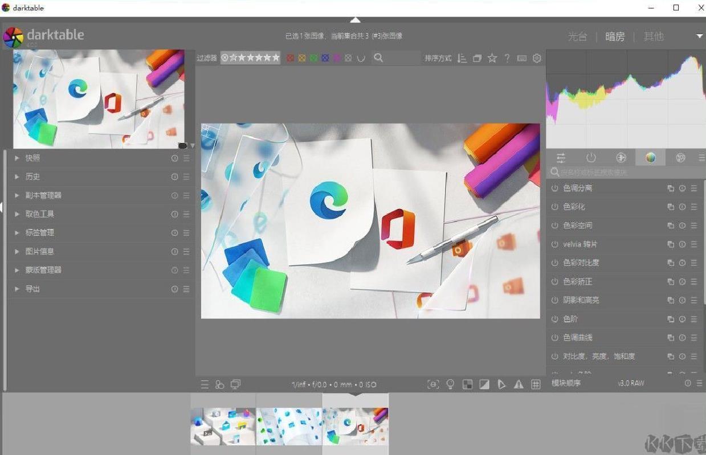
Task: Show active modules group tab
Action: click(x=591, y=158)
